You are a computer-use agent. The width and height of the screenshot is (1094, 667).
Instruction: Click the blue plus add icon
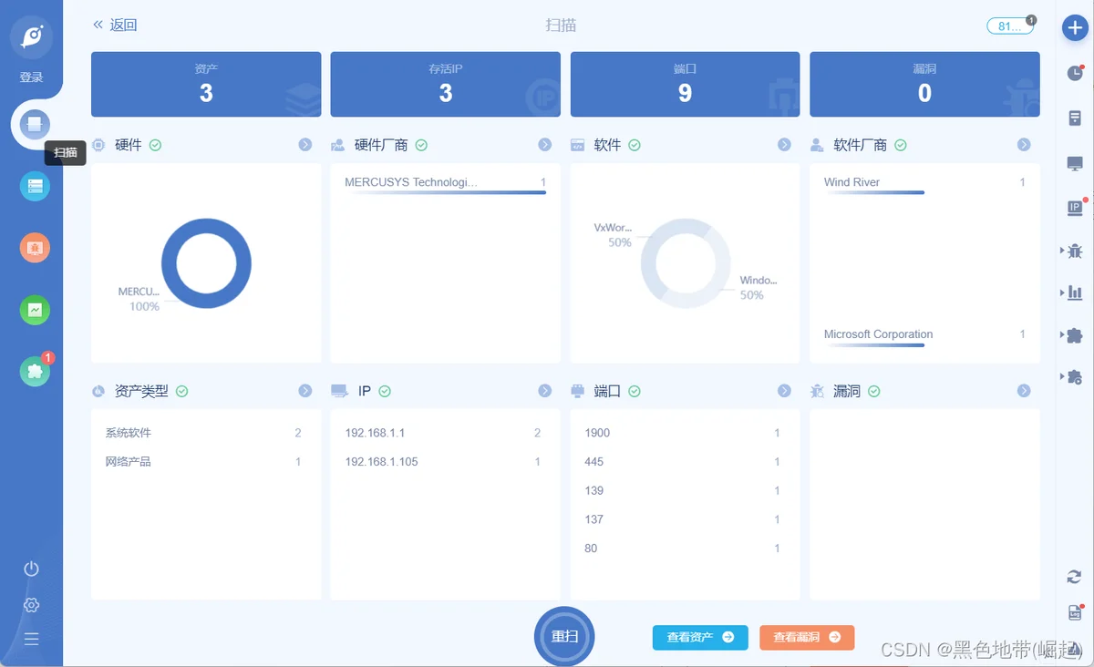1075,27
